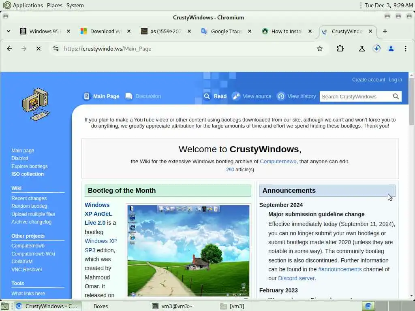Click the Discussion speech bubble icon
This screenshot has height=311, width=415.
click(129, 96)
